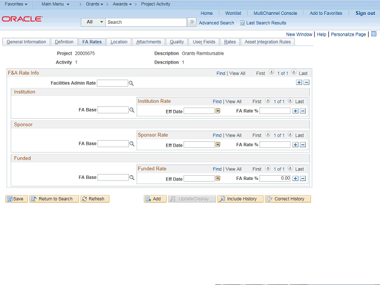380x285 pixels.
Task: Expand the Awards breadcrumb menu
Action: [x=122, y=4]
